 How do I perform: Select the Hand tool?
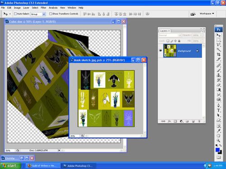coord(218,136)
